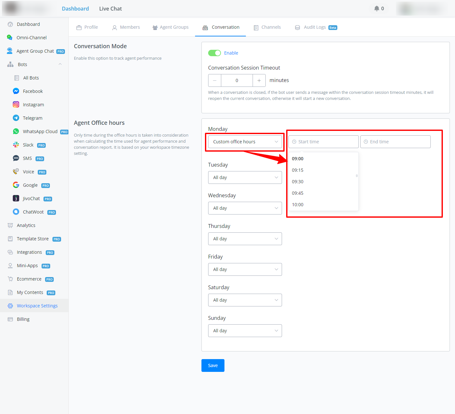
Task: Increase session timeout minutes
Action: (259, 80)
